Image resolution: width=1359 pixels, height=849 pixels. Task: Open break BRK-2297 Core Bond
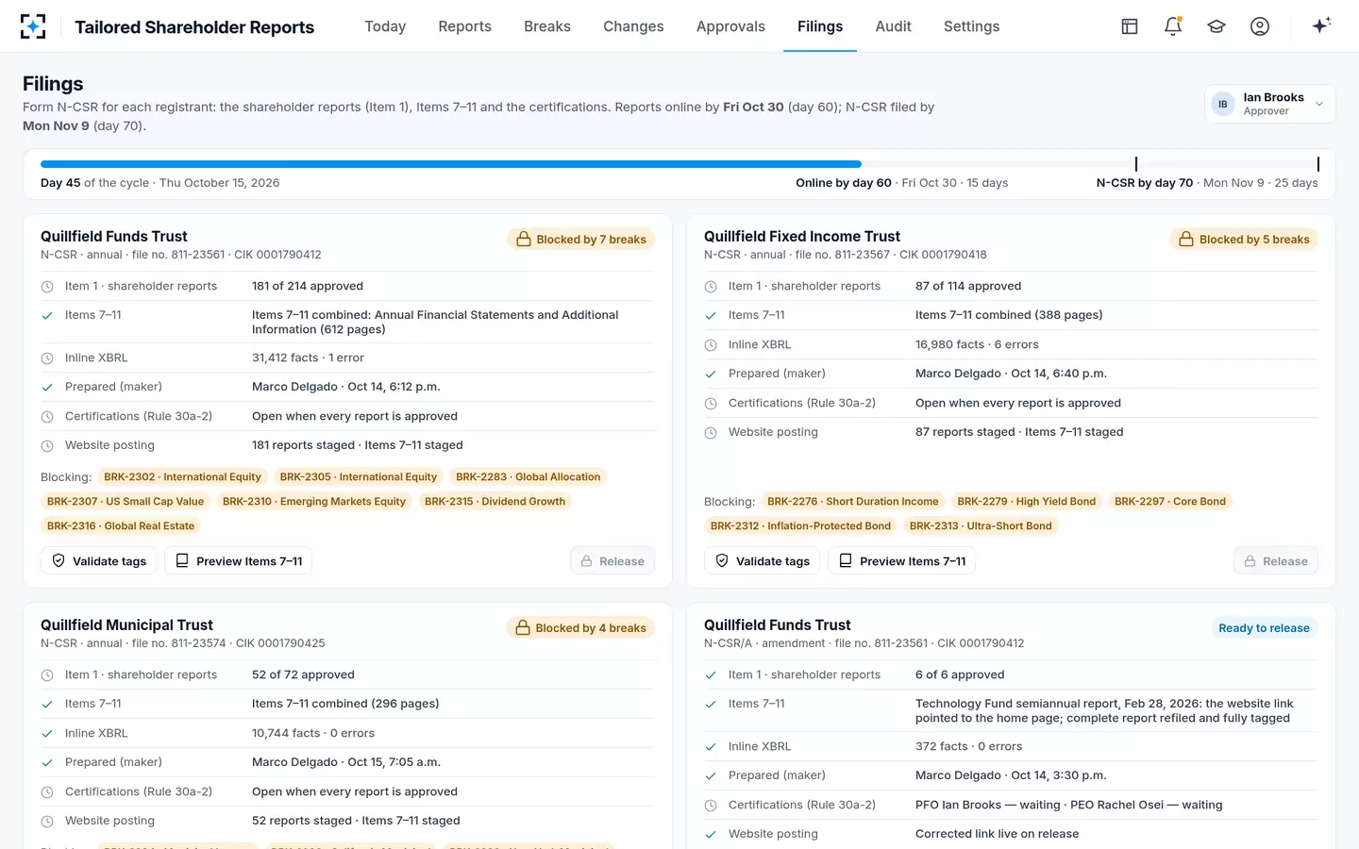(x=1170, y=502)
